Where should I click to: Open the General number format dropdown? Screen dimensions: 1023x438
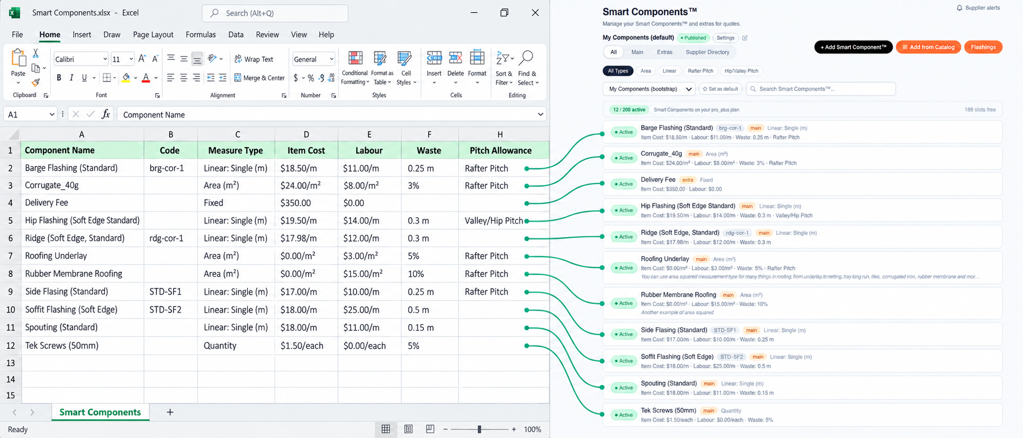click(x=332, y=59)
